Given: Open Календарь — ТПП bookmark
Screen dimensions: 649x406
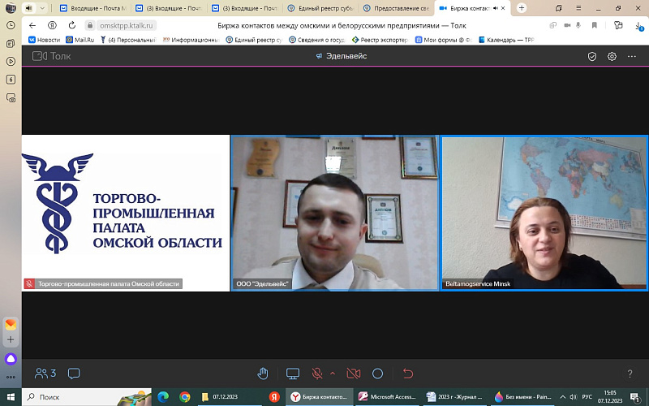Looking at the screenshot, I should 506,40.
